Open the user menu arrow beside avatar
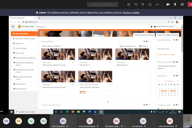This screenshot has width=192, height=128. 179,27
